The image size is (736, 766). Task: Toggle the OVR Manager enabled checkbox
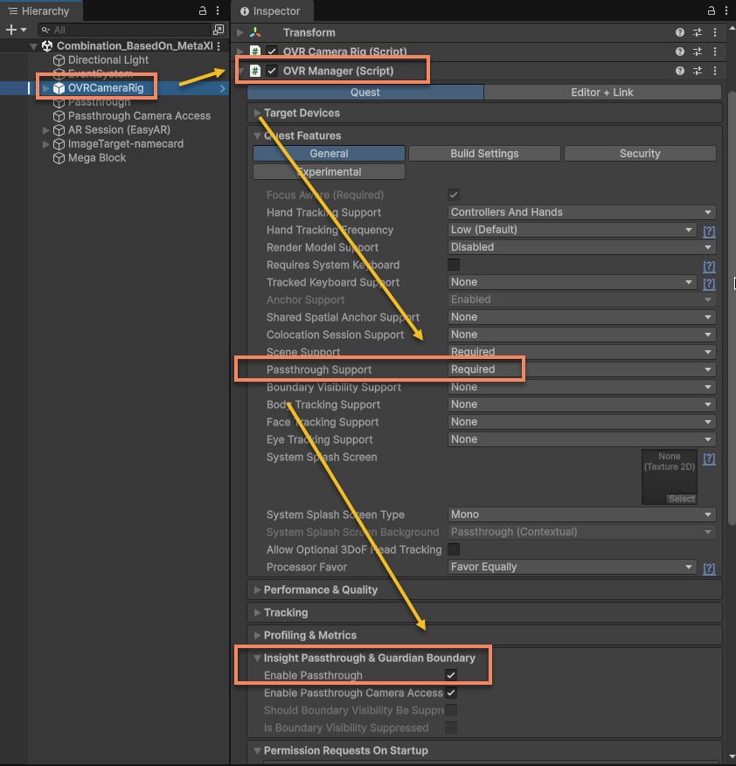pyautogui.click(x=272, y=71)
